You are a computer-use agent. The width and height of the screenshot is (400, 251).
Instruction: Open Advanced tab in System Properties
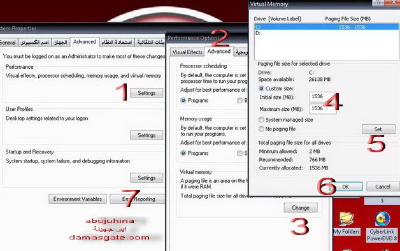pyautogui.click(x=85, y=41)
